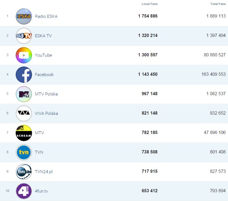Click the ESKA TV logo icon
This screenshot has height=201, width=228.
pos(24,36)
